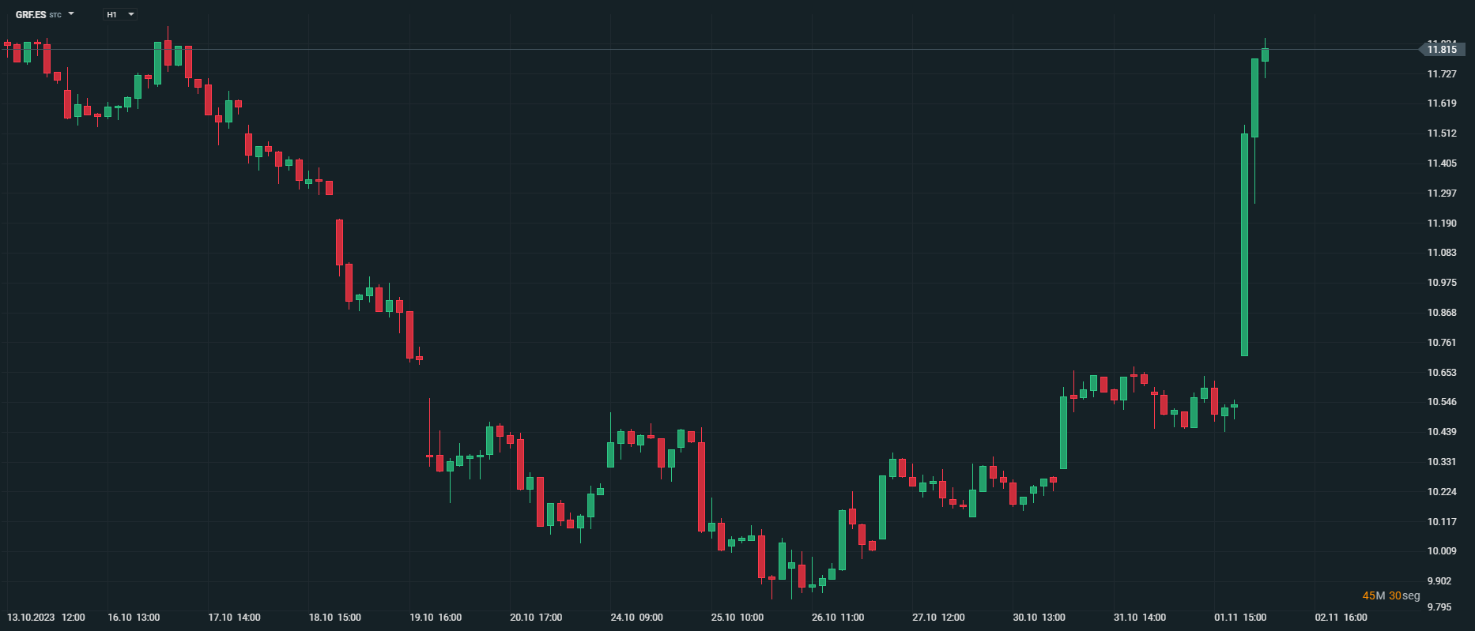
Task: Click the tallest green candle on the chart
Action: tap(1244, 245)
